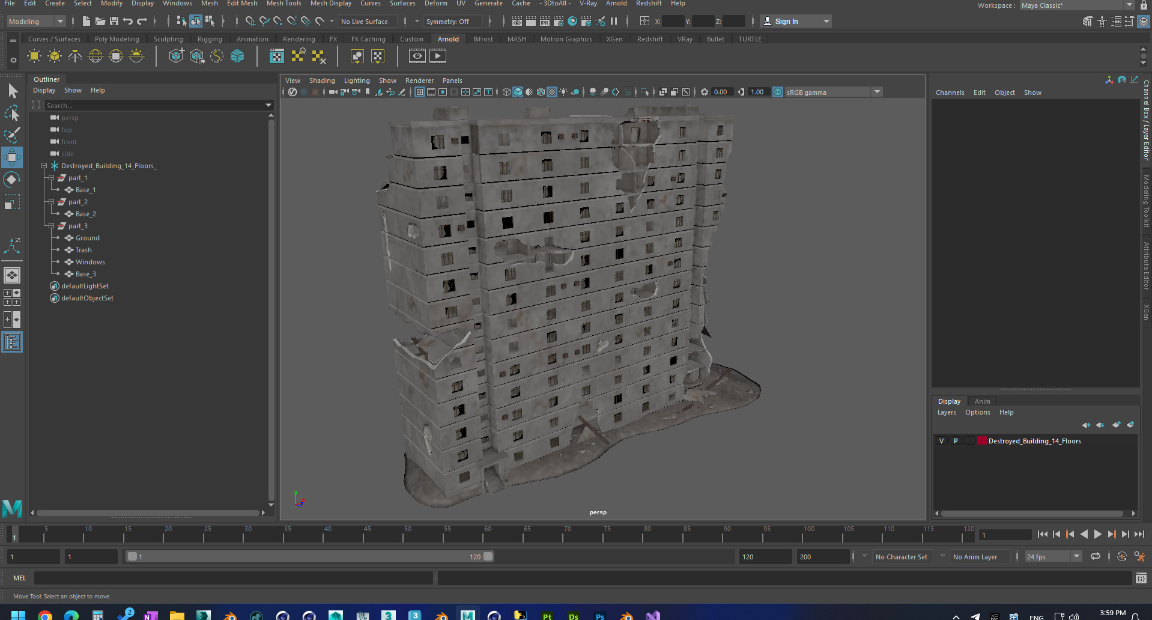The width and height of the screenshot is (1152, 620).
Task: Open the Symmetry: Off dropdown
Action: (x=453, y=22)
